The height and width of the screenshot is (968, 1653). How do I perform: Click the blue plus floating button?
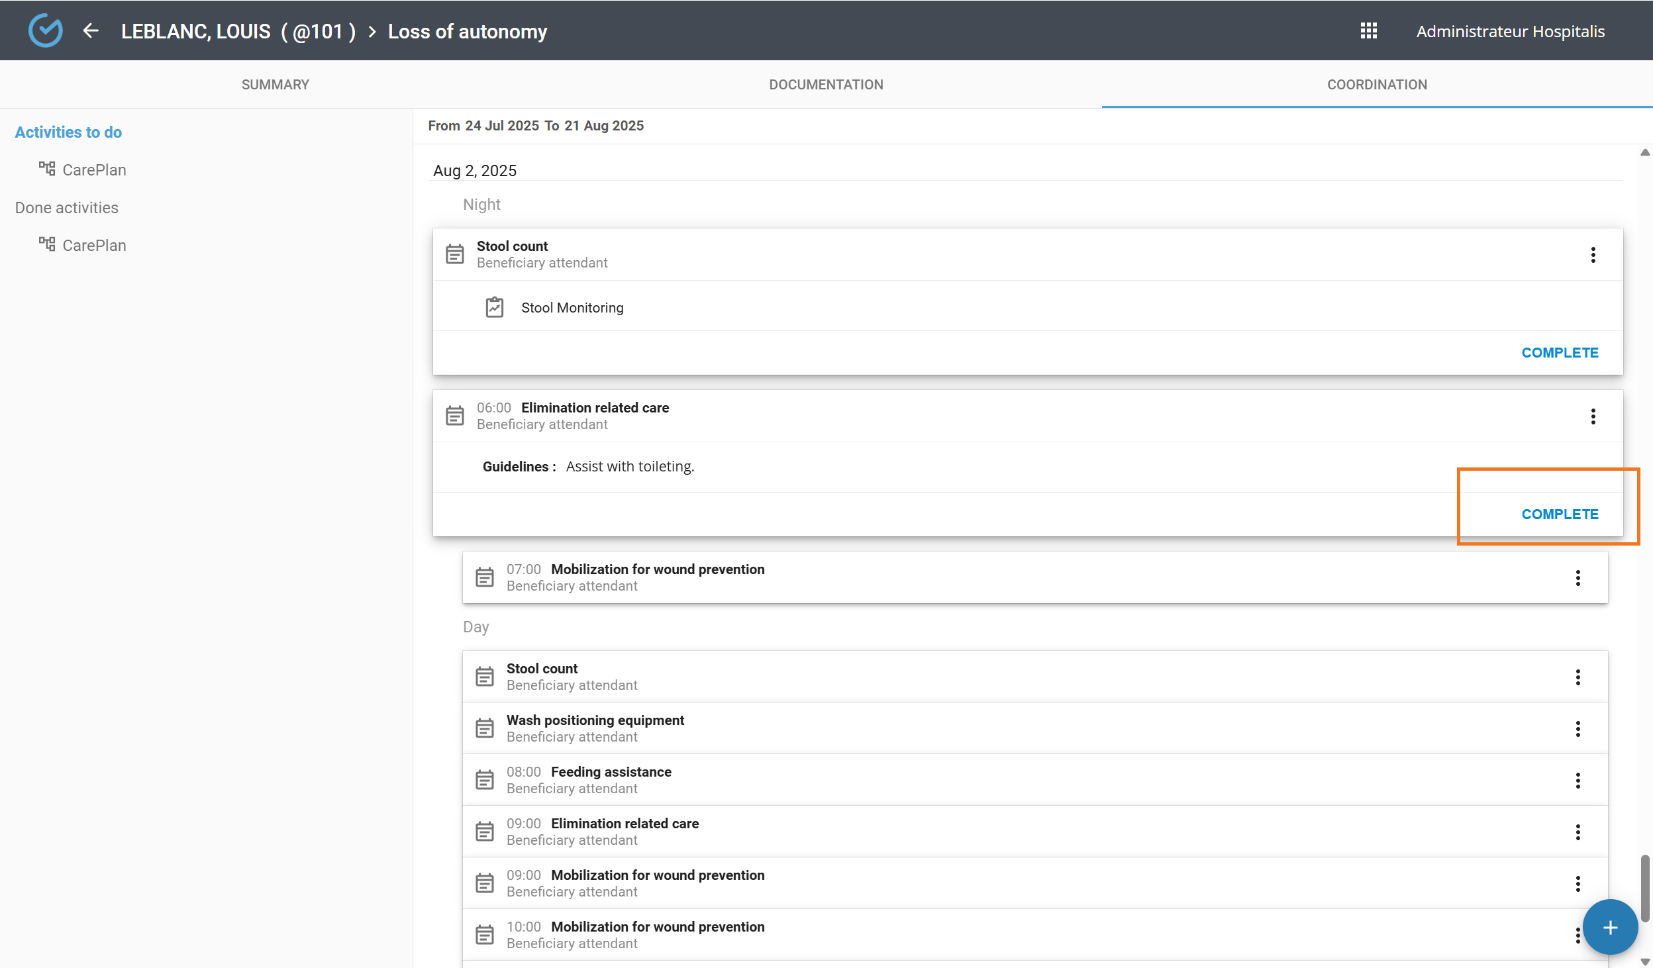tap(1609, 927)
